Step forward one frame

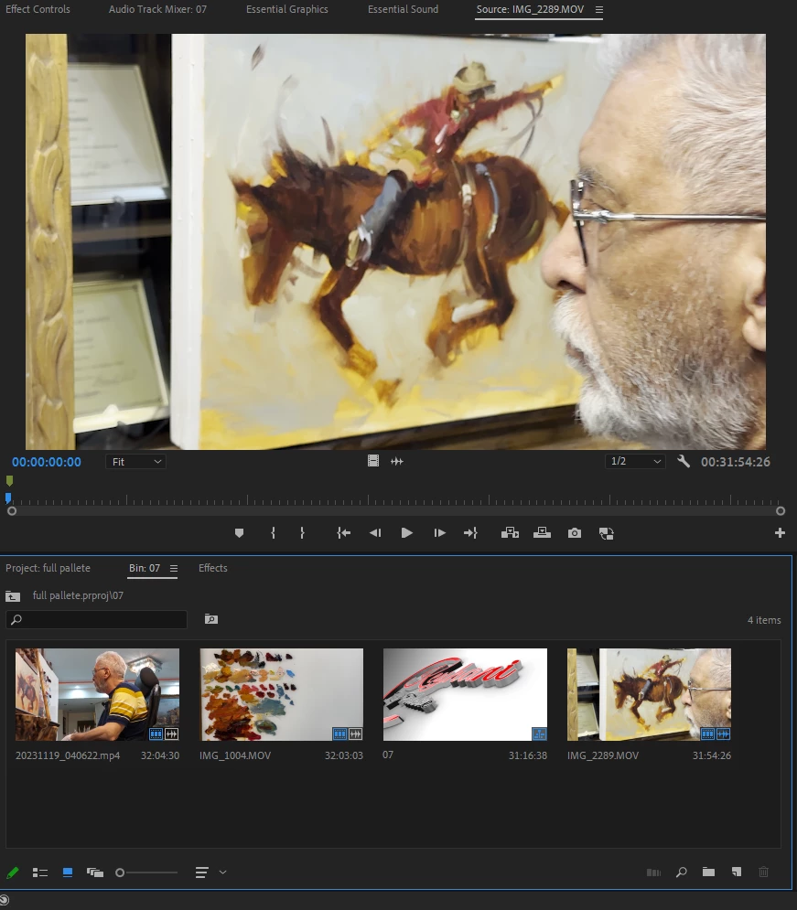[439, 533]
